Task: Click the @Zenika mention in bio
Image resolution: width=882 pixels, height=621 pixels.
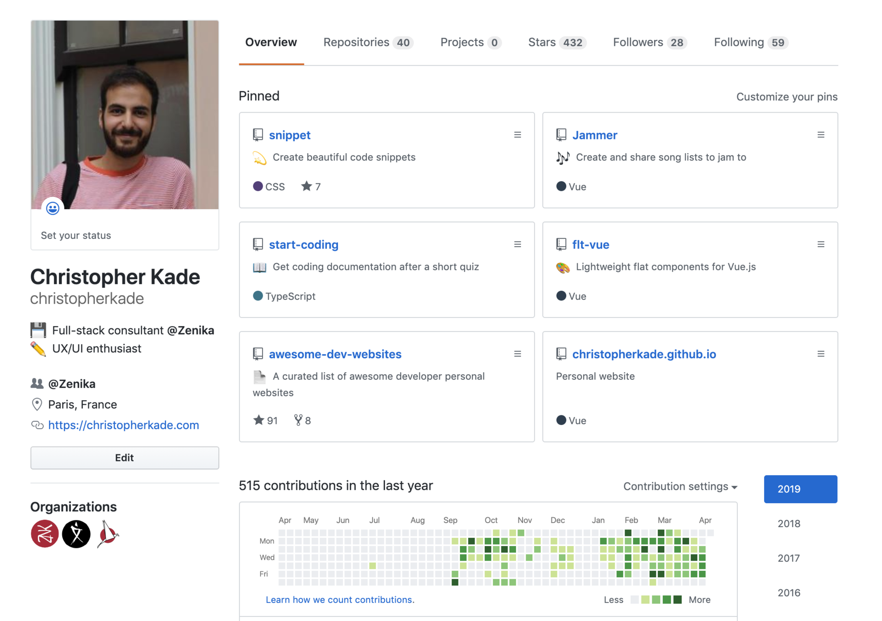Action: (x=191, y=330)
